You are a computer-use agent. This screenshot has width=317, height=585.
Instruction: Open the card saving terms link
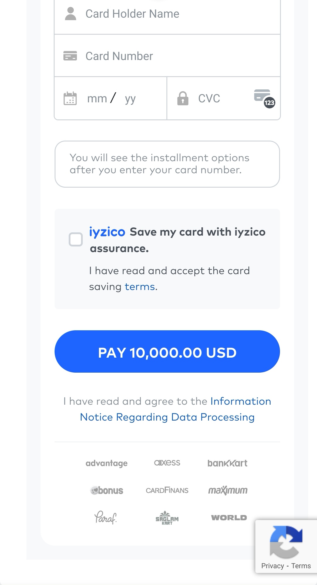coord(140,287)
